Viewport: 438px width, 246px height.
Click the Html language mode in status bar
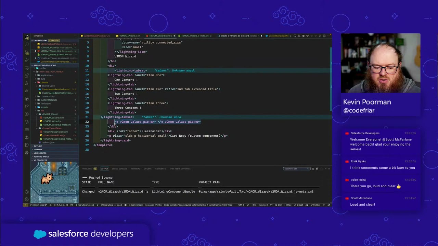254,205
